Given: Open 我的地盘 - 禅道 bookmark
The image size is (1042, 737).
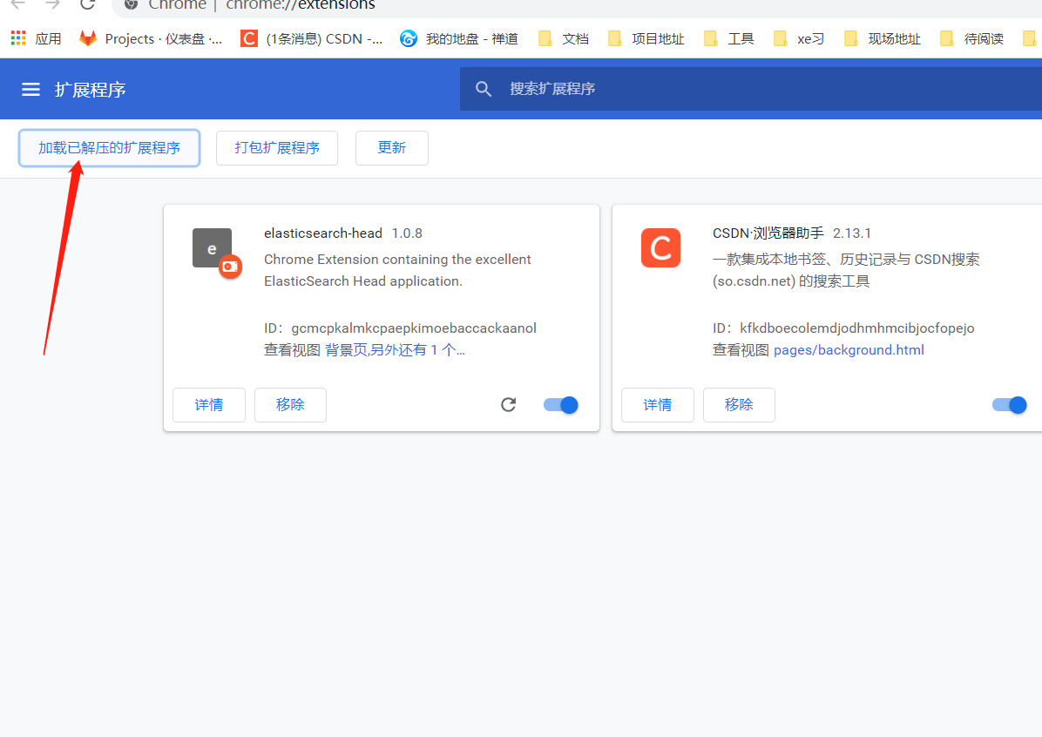Looking at the screenshot, I should (x=459, y=38).
